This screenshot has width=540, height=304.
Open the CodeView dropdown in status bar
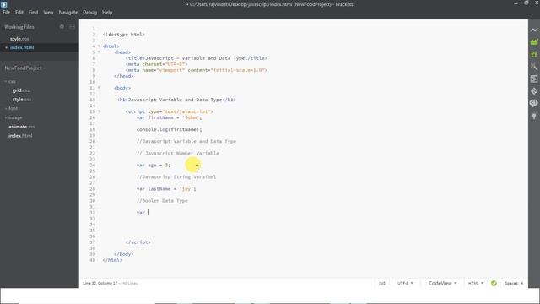(442, 283)
